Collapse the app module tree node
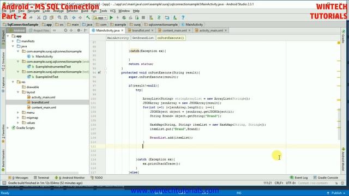Image resolution: width=349 pixels, height=196 pixels. (x=8, y=36)
